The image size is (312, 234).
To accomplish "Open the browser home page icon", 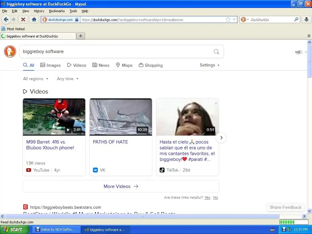I will tap(34, 19).
